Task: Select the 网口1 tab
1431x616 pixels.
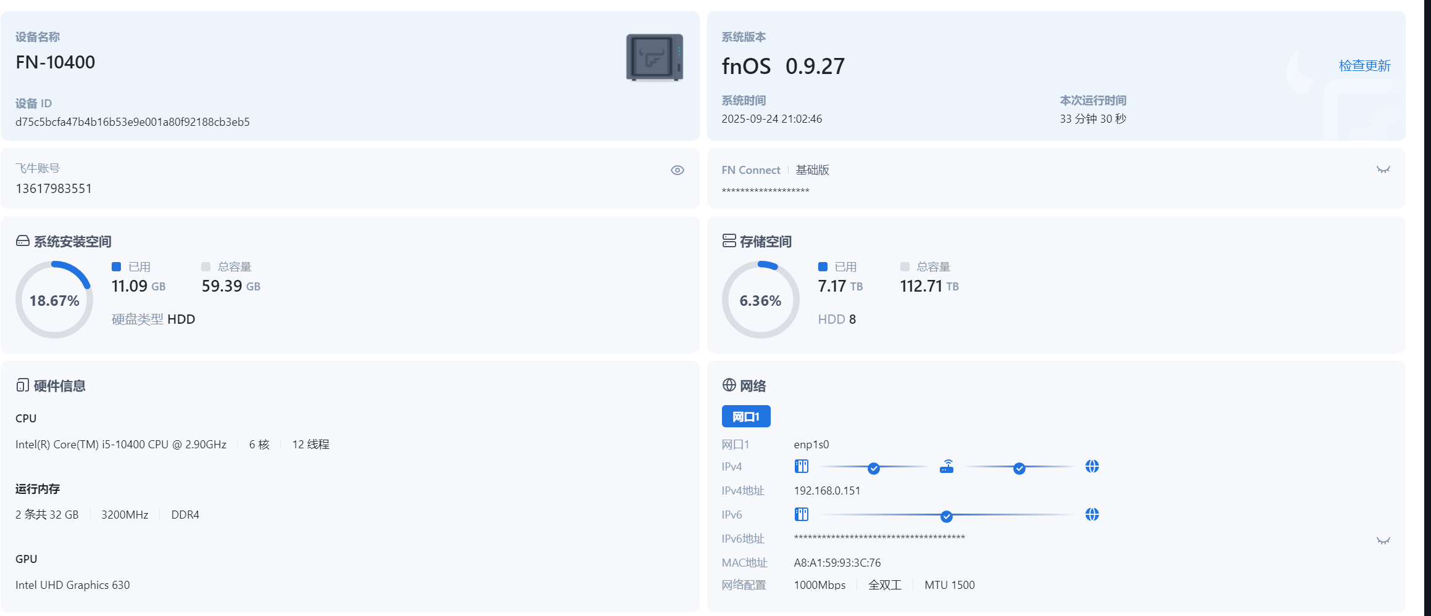Action: [x=745, y=417]
